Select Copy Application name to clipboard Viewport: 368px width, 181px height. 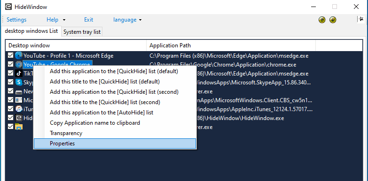coord(115,123)
